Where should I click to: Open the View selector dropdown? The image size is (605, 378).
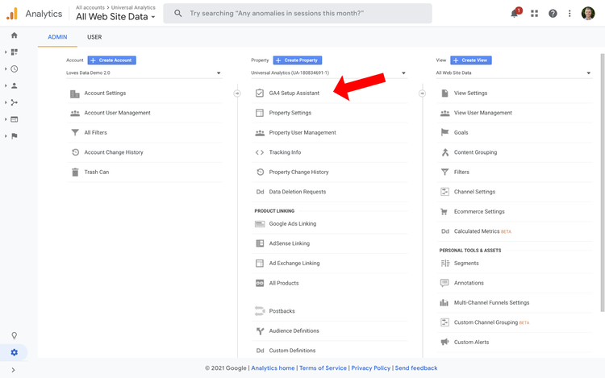click(x=514, y=73)
